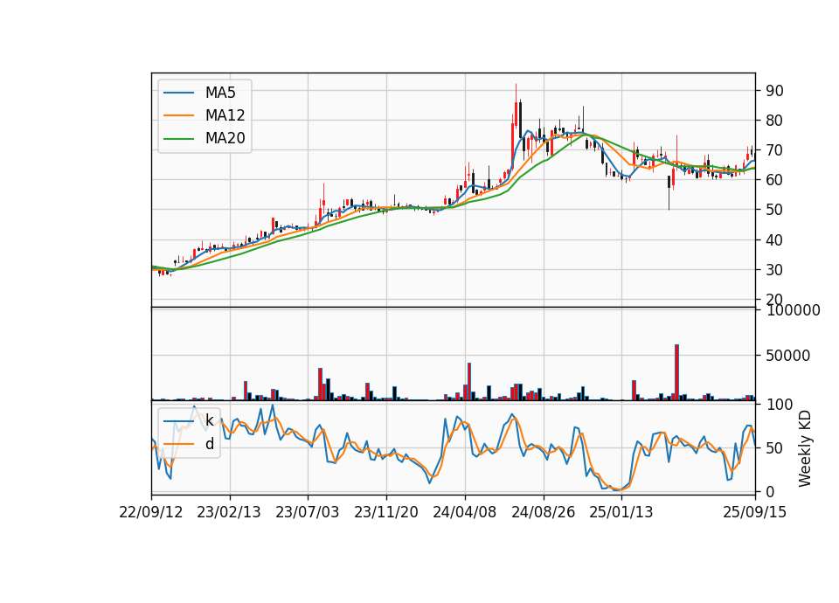Click the 80 price axis tick label

pyautogui.click(x=775, y=121)
